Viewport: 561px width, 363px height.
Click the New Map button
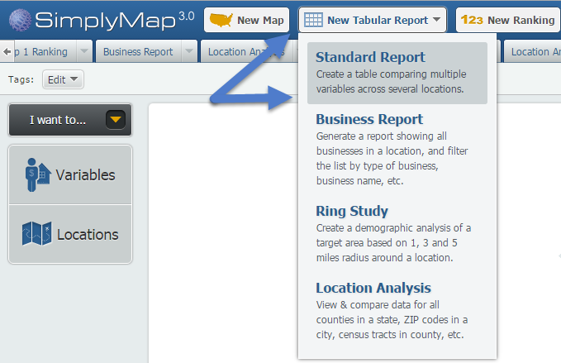pyautogui.click(x=246, y=20)
